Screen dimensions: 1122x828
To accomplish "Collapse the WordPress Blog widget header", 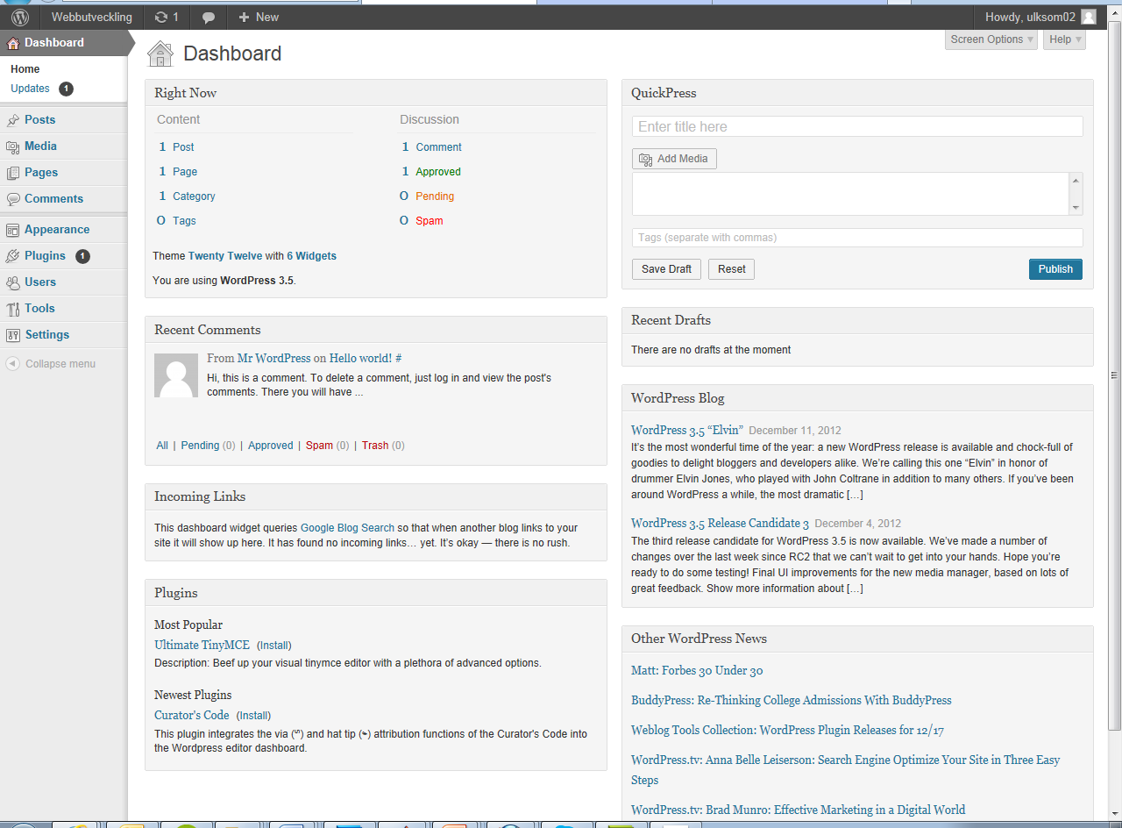I will click(x=857, y=398).
